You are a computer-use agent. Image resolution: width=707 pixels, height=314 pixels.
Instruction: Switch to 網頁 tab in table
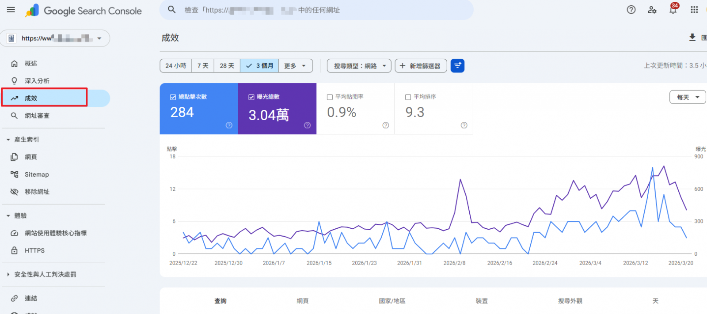[303, 301]
